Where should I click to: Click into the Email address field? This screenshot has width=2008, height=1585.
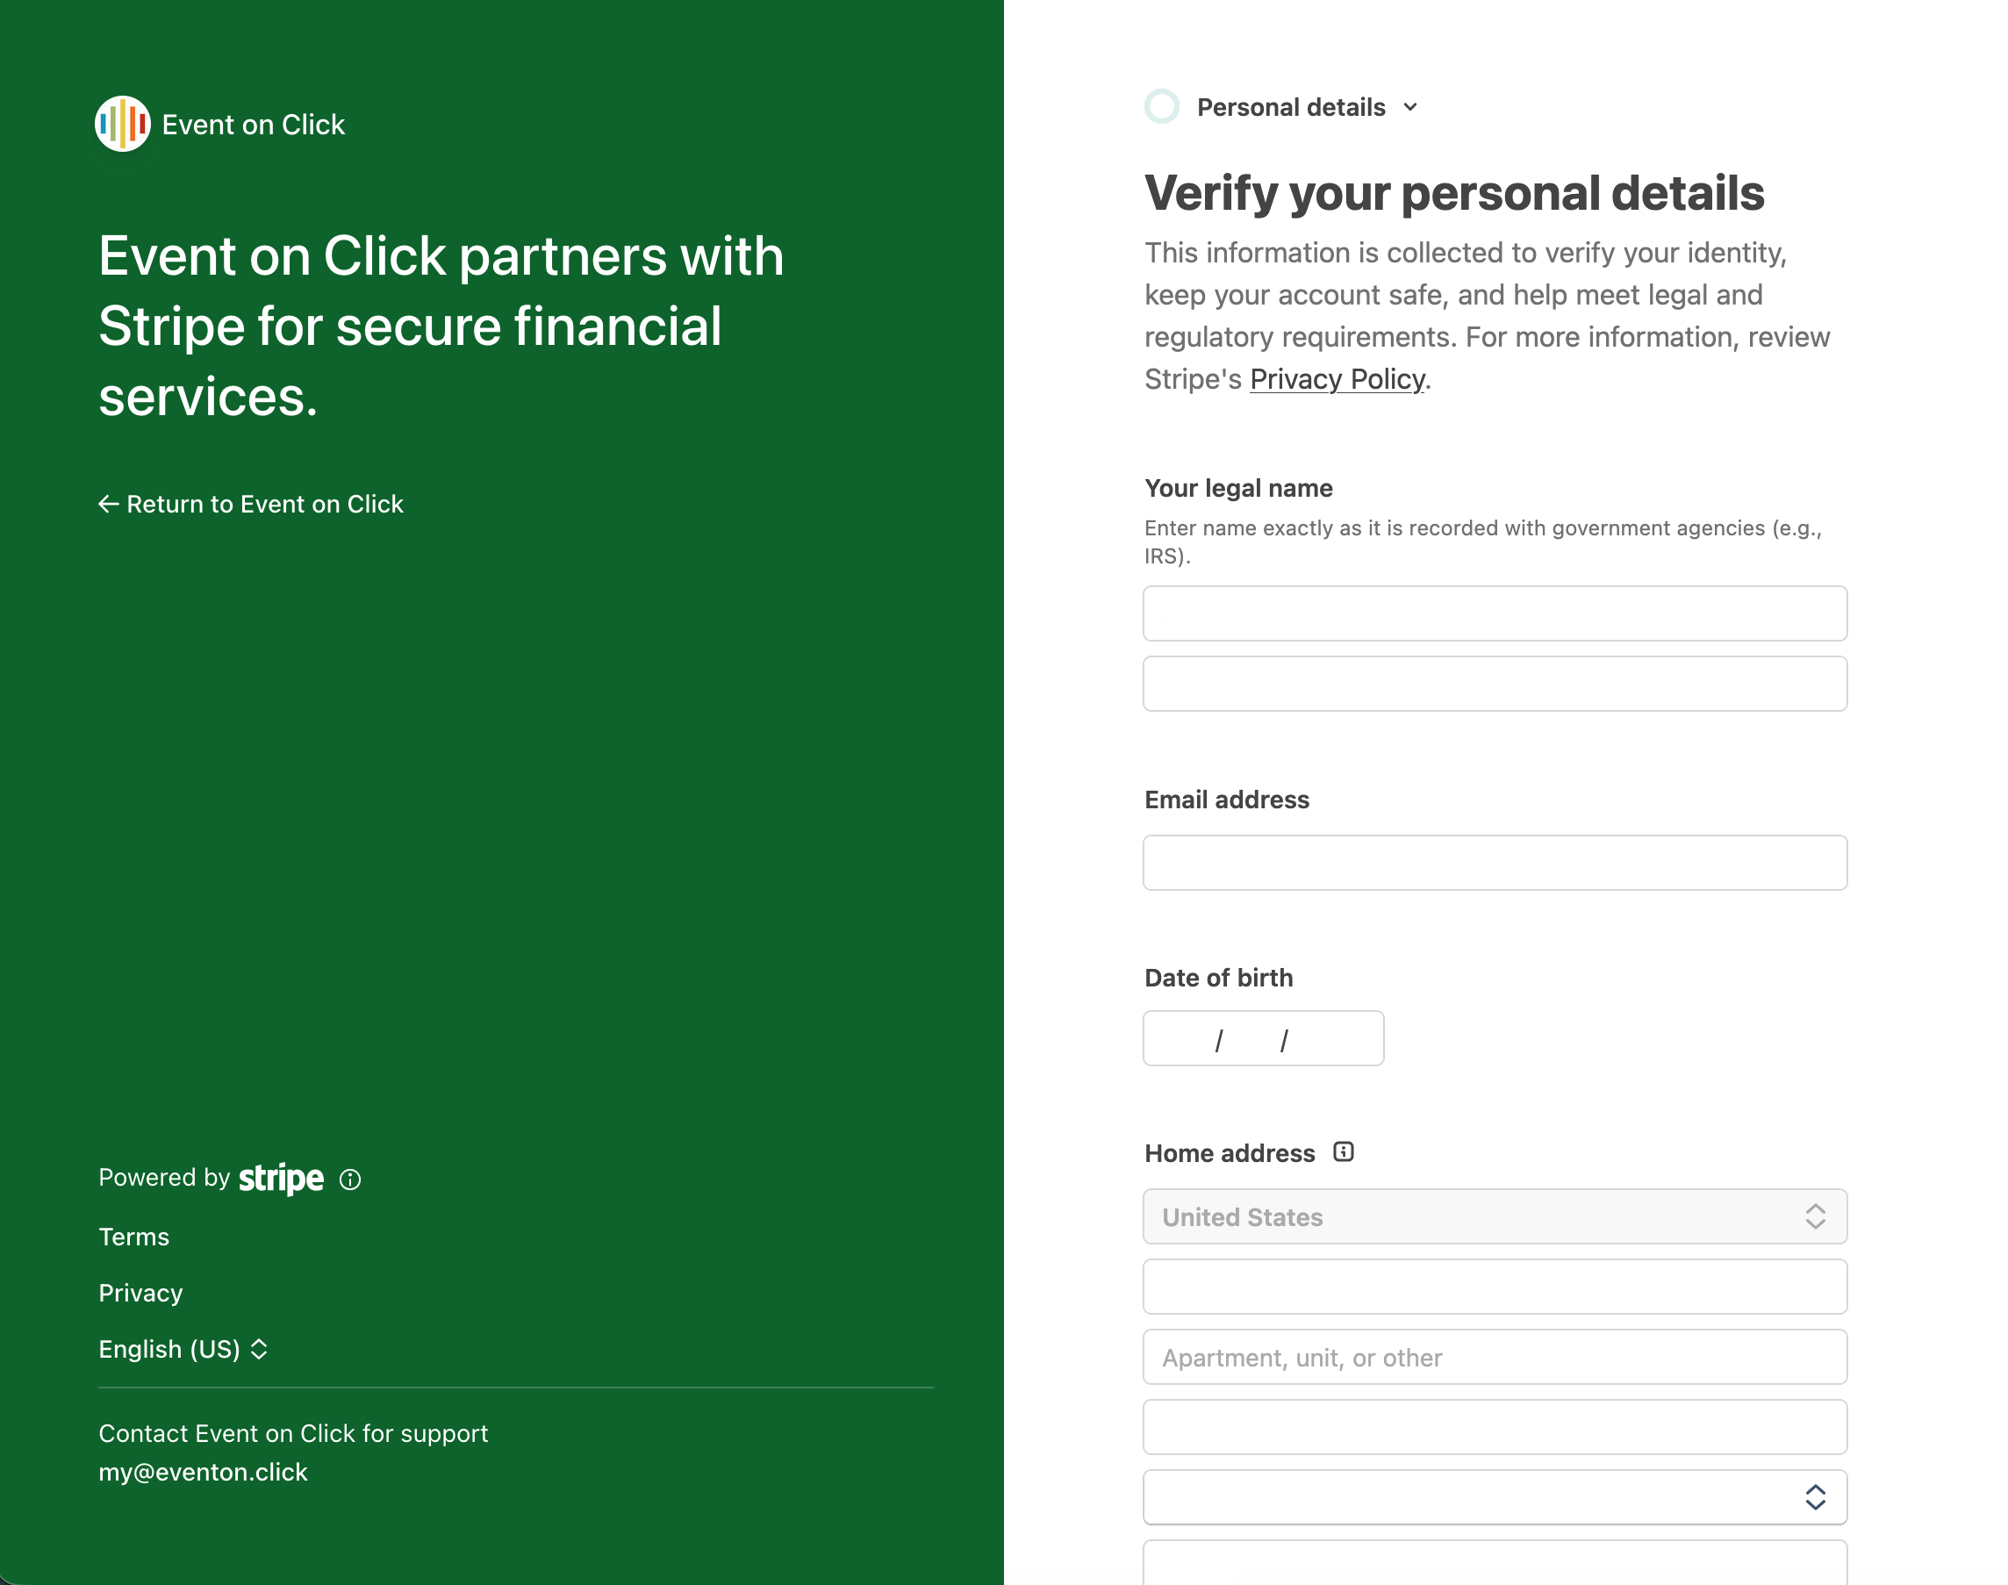pos(1494,863)
